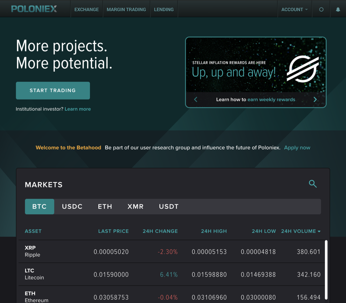Screen dimensions: 346x303
Task: Click LTC 24H low 0.01469388
Action: point(258,274)
